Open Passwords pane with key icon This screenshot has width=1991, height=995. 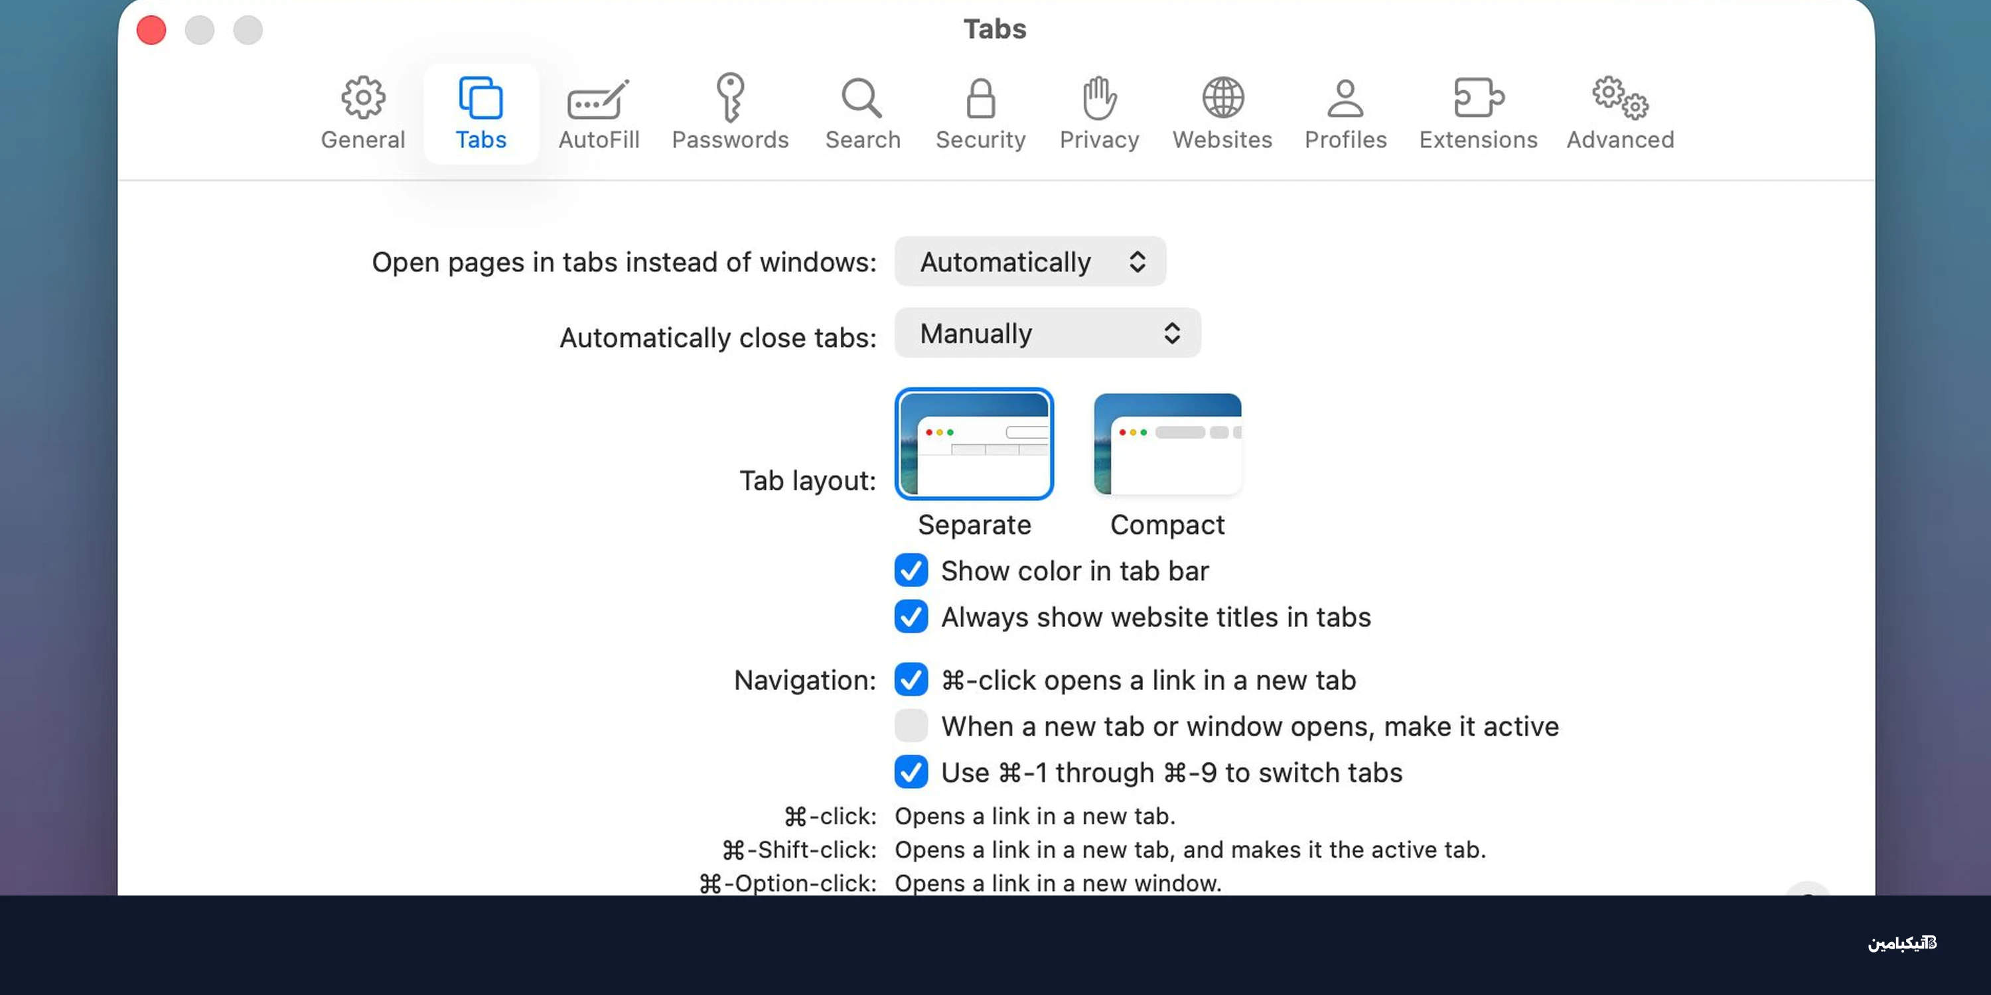coord(729,98)
